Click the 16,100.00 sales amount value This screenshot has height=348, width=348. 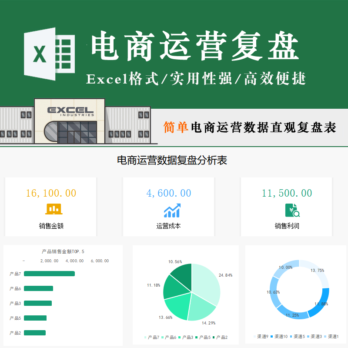click(51, 193)
